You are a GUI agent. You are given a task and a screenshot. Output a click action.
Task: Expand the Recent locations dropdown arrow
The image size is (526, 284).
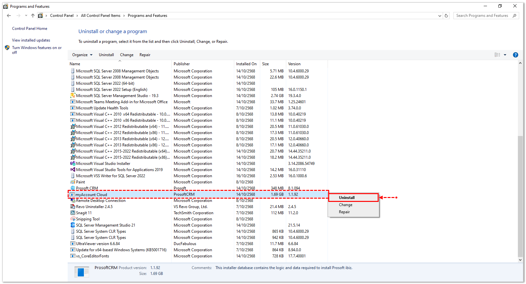pos(26,16)
